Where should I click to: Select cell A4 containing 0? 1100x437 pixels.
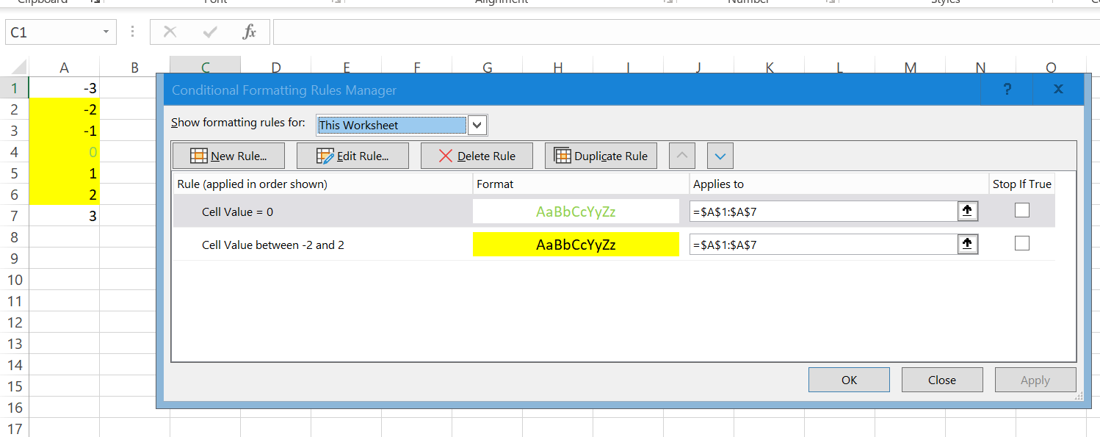64,153
